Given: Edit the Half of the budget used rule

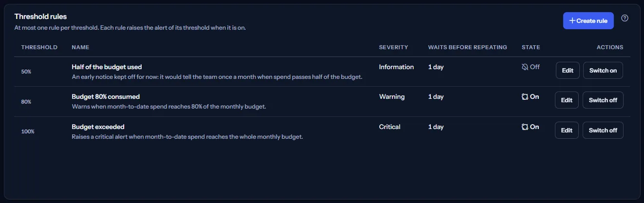Looking at the screenshot, I should click(568, 71).
